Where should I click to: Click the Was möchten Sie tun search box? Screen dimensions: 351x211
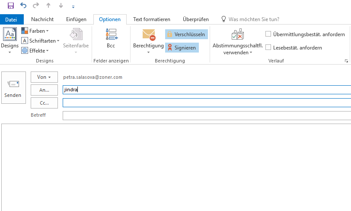(254, 19)
